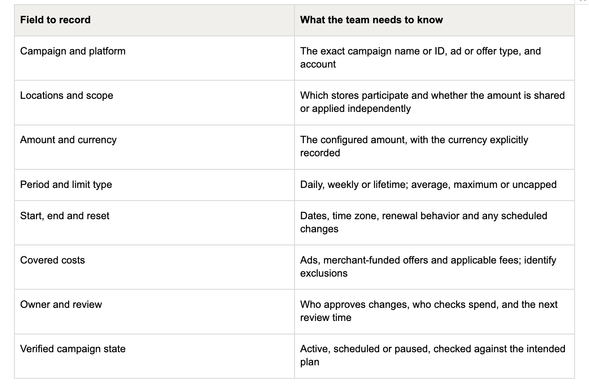Click the 'Locations and scope' cell
Image resolution: width=589 pixels, height=386 pixels.
[x=154, y=103]
